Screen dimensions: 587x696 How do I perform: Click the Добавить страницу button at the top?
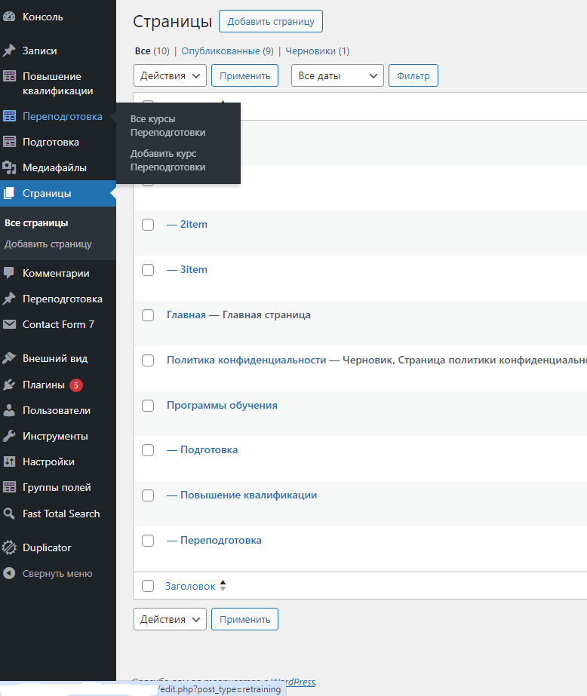(271, 21)
